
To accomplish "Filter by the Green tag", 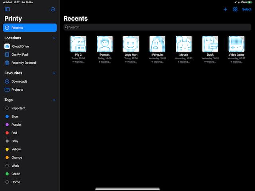I will [30, 174].
